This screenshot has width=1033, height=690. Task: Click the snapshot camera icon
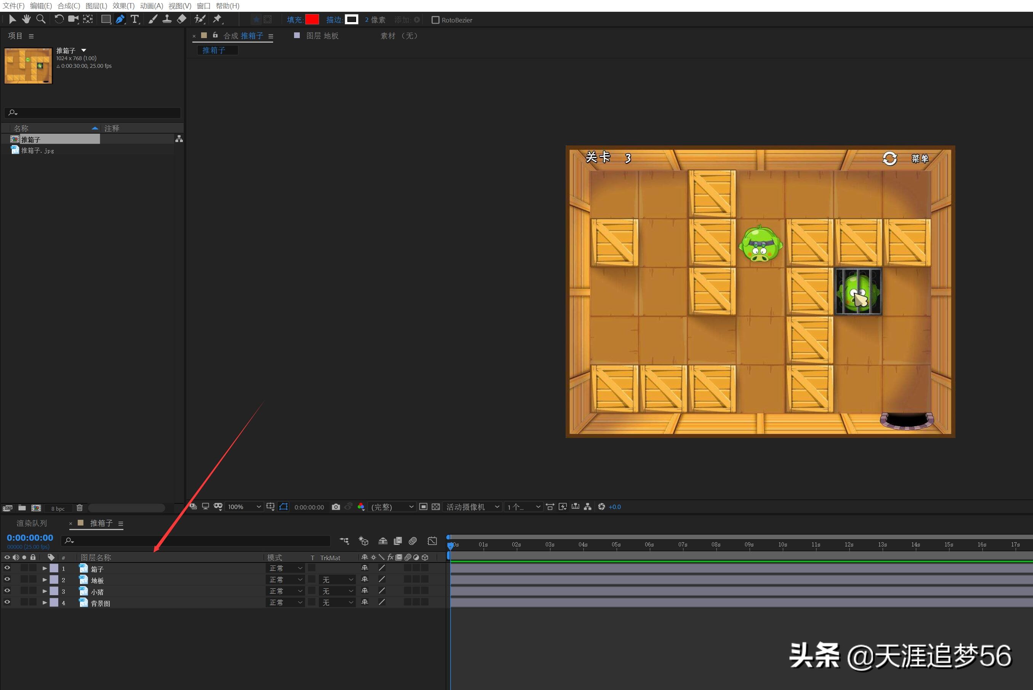[x=336, y=507]
